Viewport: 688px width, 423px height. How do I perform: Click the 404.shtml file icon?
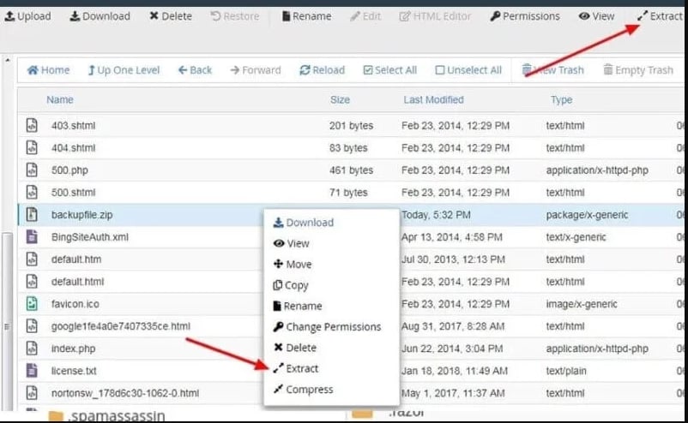(32, 147)
